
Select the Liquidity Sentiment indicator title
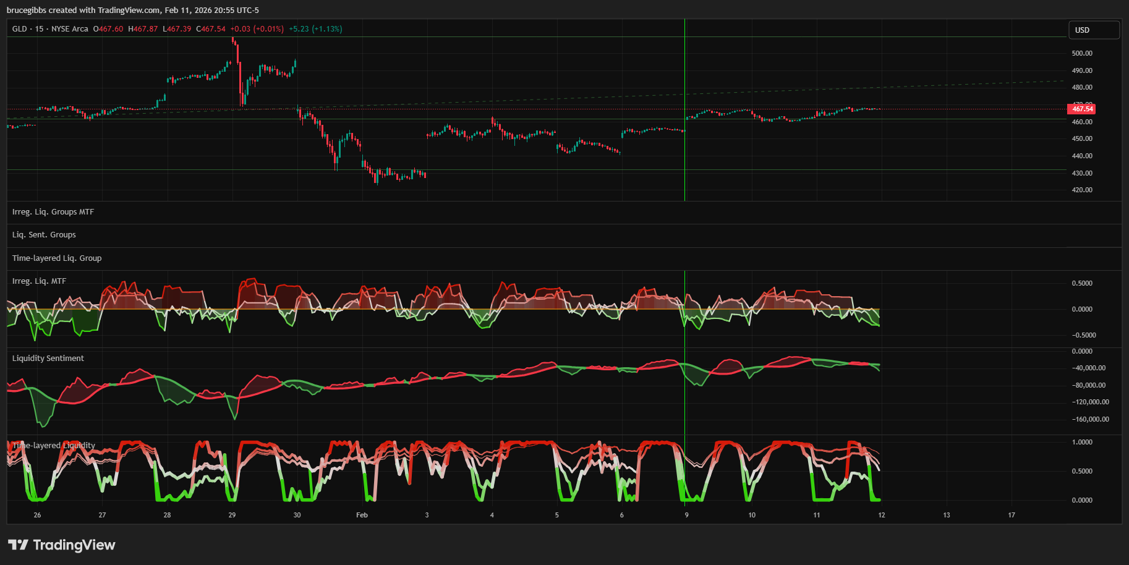pos(48,359)
